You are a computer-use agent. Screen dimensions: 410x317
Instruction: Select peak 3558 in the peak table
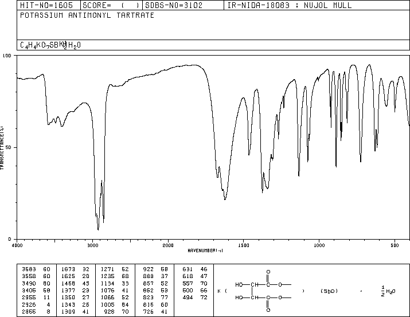point(36,276)
